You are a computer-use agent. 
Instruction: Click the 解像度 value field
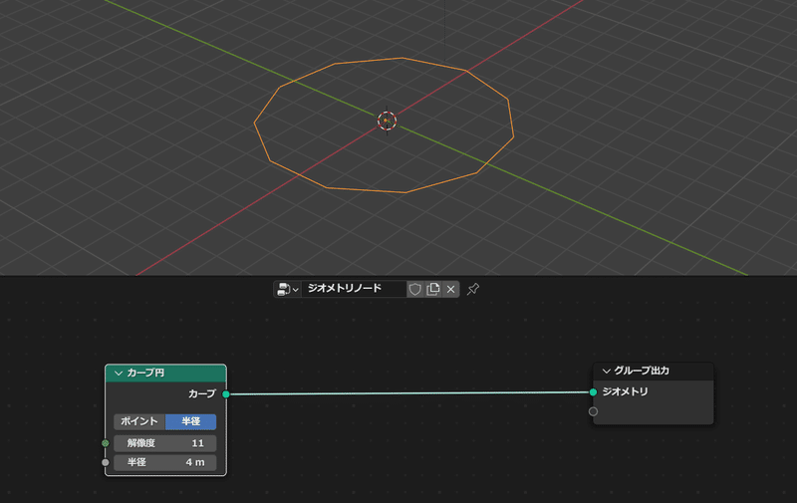tap(165, 443)
